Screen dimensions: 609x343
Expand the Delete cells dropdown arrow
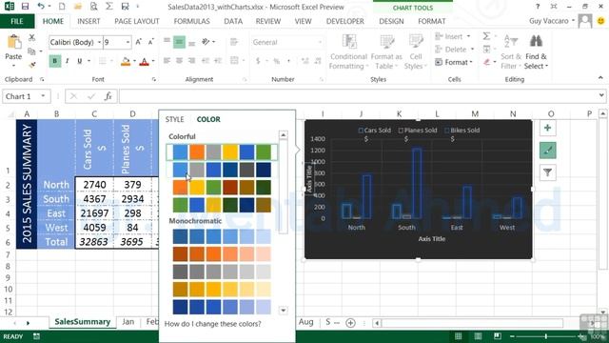tap(472, 50)
